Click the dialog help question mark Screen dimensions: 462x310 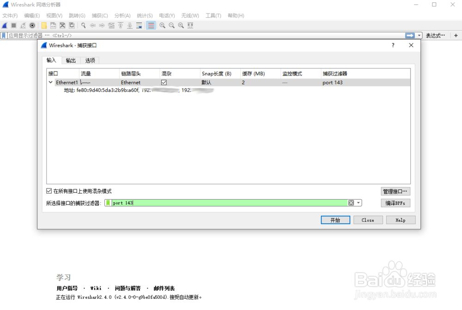[393, 45]
